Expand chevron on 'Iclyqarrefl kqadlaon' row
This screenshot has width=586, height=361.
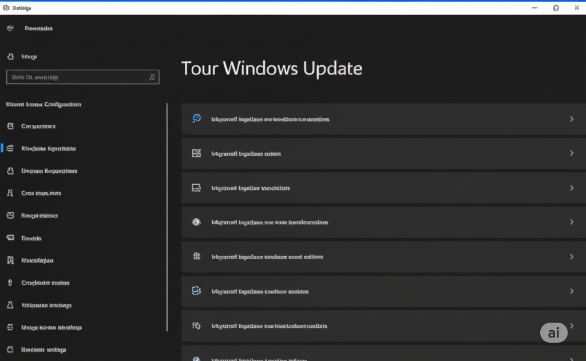[572, 257]
